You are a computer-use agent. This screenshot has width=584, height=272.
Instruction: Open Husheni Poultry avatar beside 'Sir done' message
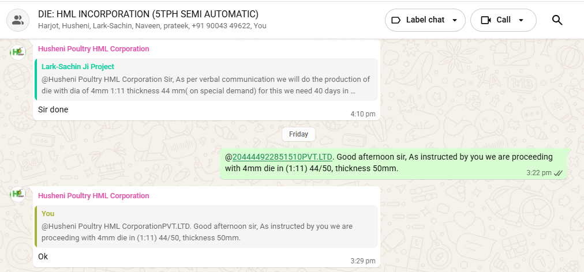click(18, 51)
